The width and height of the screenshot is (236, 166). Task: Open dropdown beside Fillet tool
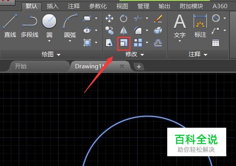(x=147, y=30)
